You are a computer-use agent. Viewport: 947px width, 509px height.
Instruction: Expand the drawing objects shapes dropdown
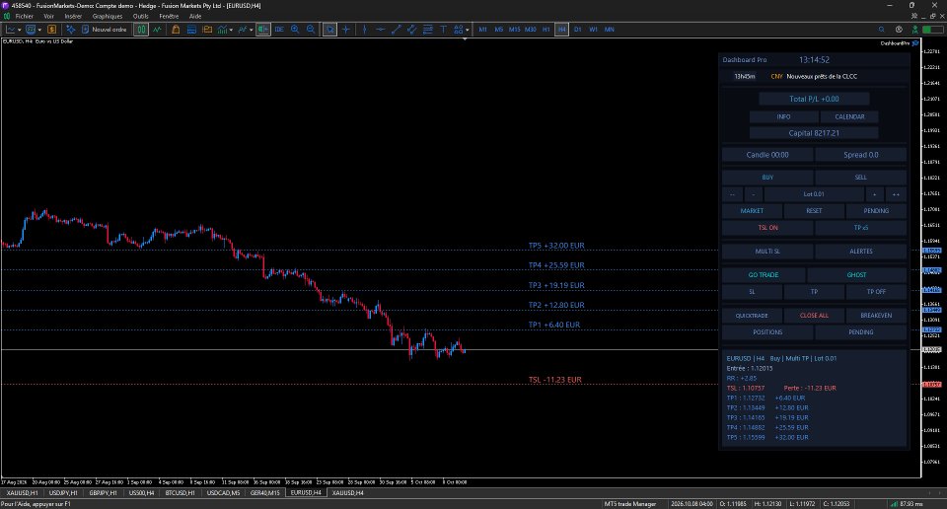point(468,30)
